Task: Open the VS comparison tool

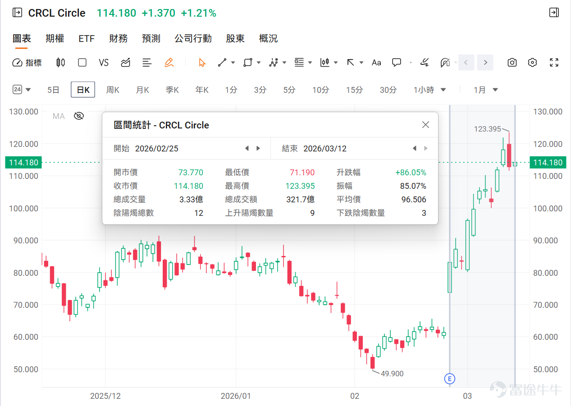Action: coord(104,63)
